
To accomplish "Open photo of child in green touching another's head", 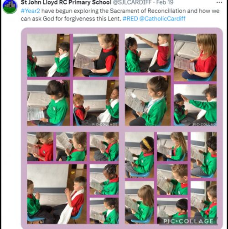I will [x=195, y=105].
